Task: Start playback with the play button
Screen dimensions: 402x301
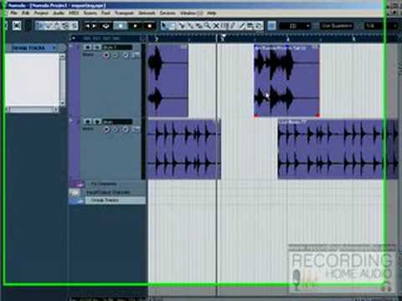Action: click(136, 26)
